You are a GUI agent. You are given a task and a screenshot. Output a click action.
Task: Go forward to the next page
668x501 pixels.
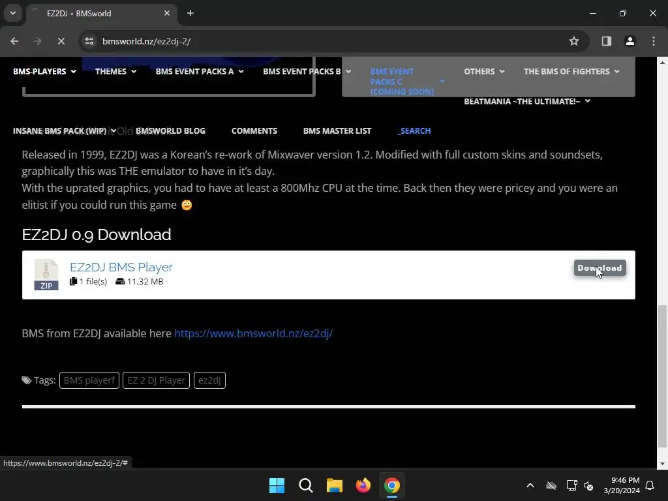point(37,41)
